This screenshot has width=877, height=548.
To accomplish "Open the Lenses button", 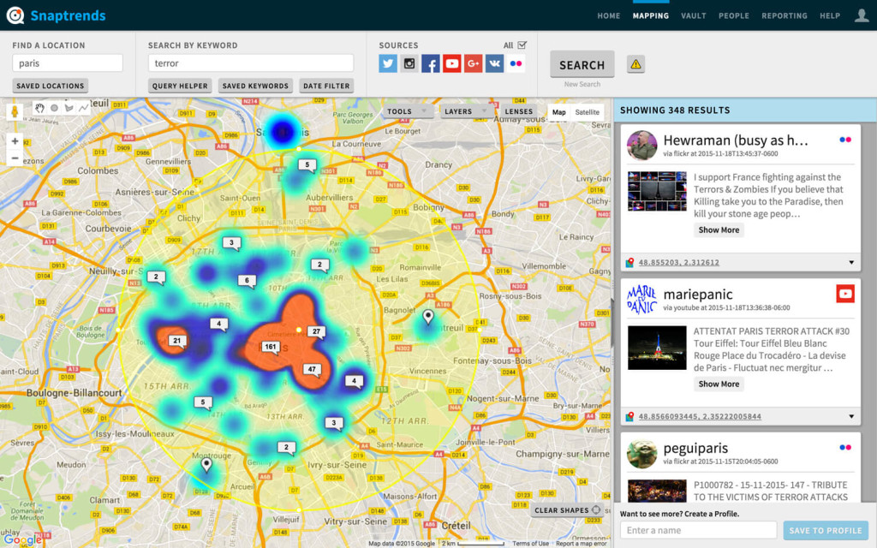I will tap(518, 111).
